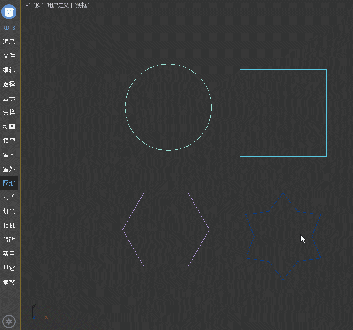
Task: Choose the 灯光 sidebar item
Action: (x=9, y=211)
